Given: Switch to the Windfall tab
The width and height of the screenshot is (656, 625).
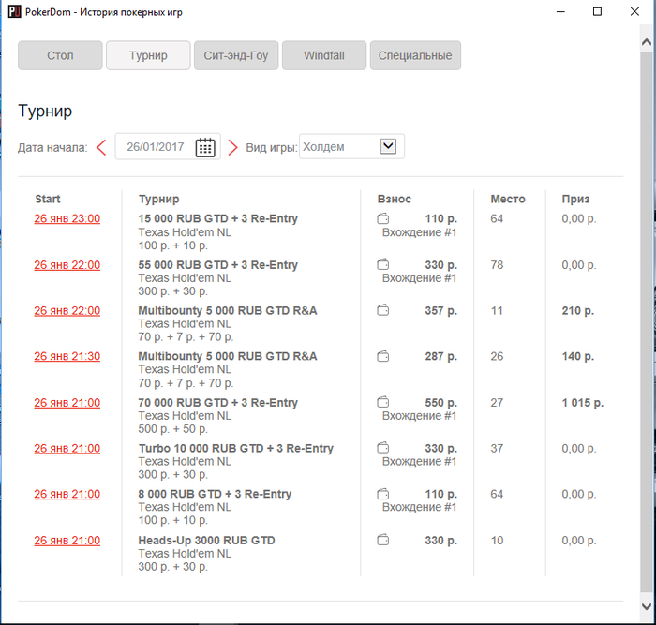Looking at the screenshot, I should [324, 55].
